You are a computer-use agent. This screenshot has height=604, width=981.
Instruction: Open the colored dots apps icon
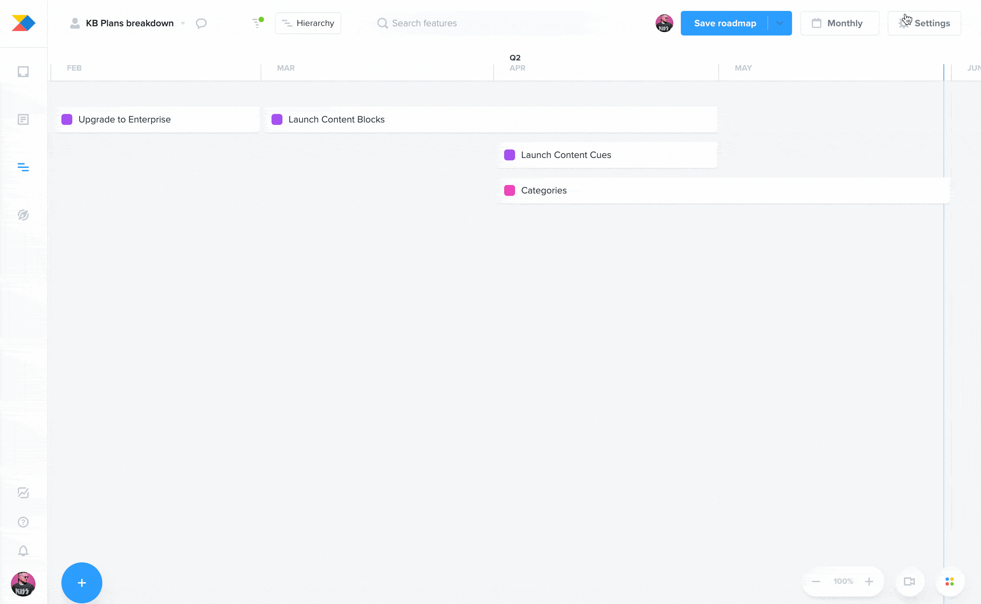tap(950, 581)
